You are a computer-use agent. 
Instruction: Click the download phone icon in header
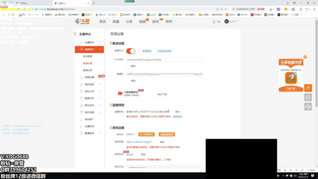click(x=214, y=22)
